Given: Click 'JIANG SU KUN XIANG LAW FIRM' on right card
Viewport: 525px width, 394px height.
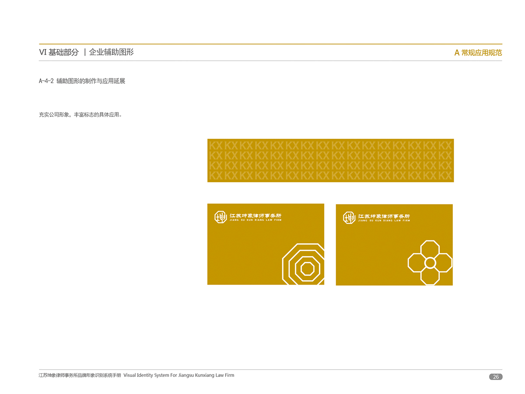Looking at the screenshot, I should (x=384, y=221).
